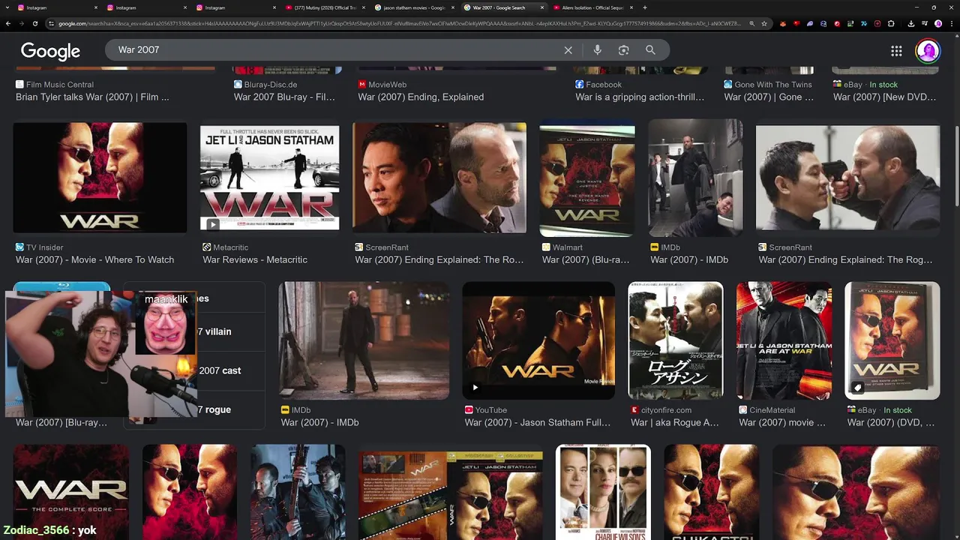The image size is (960, 540).
Task: Open the zoom magnifier icon in address bar
Action: (751, 24)
